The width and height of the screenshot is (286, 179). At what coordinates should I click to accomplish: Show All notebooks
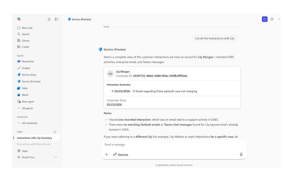pyautogui.click(x=27, y=123)
